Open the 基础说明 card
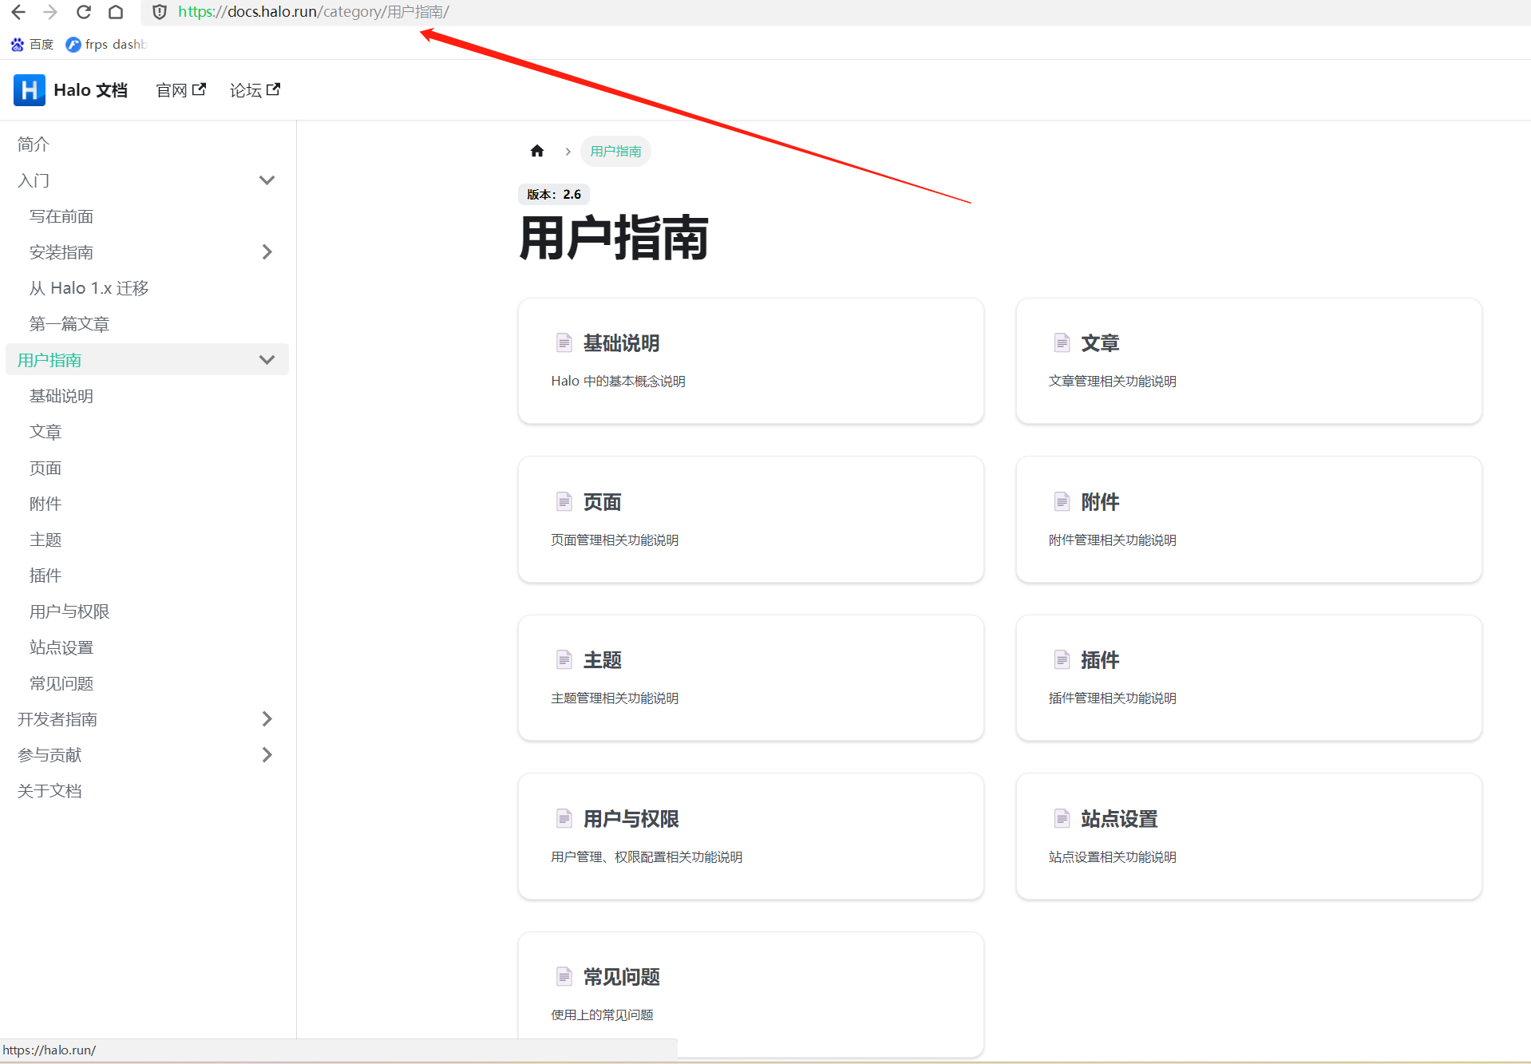Screen dimensions: 1531x1064 coord(751,361)
